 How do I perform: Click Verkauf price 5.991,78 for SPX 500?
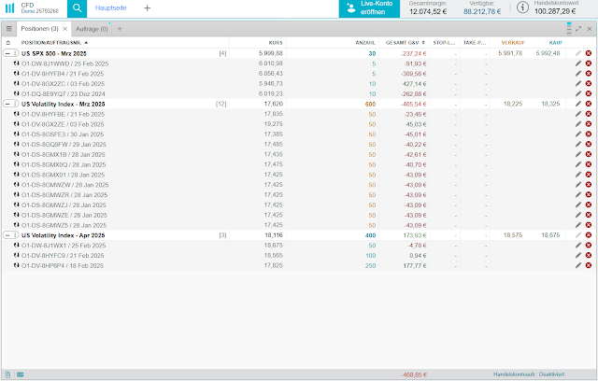click(510, 53)
